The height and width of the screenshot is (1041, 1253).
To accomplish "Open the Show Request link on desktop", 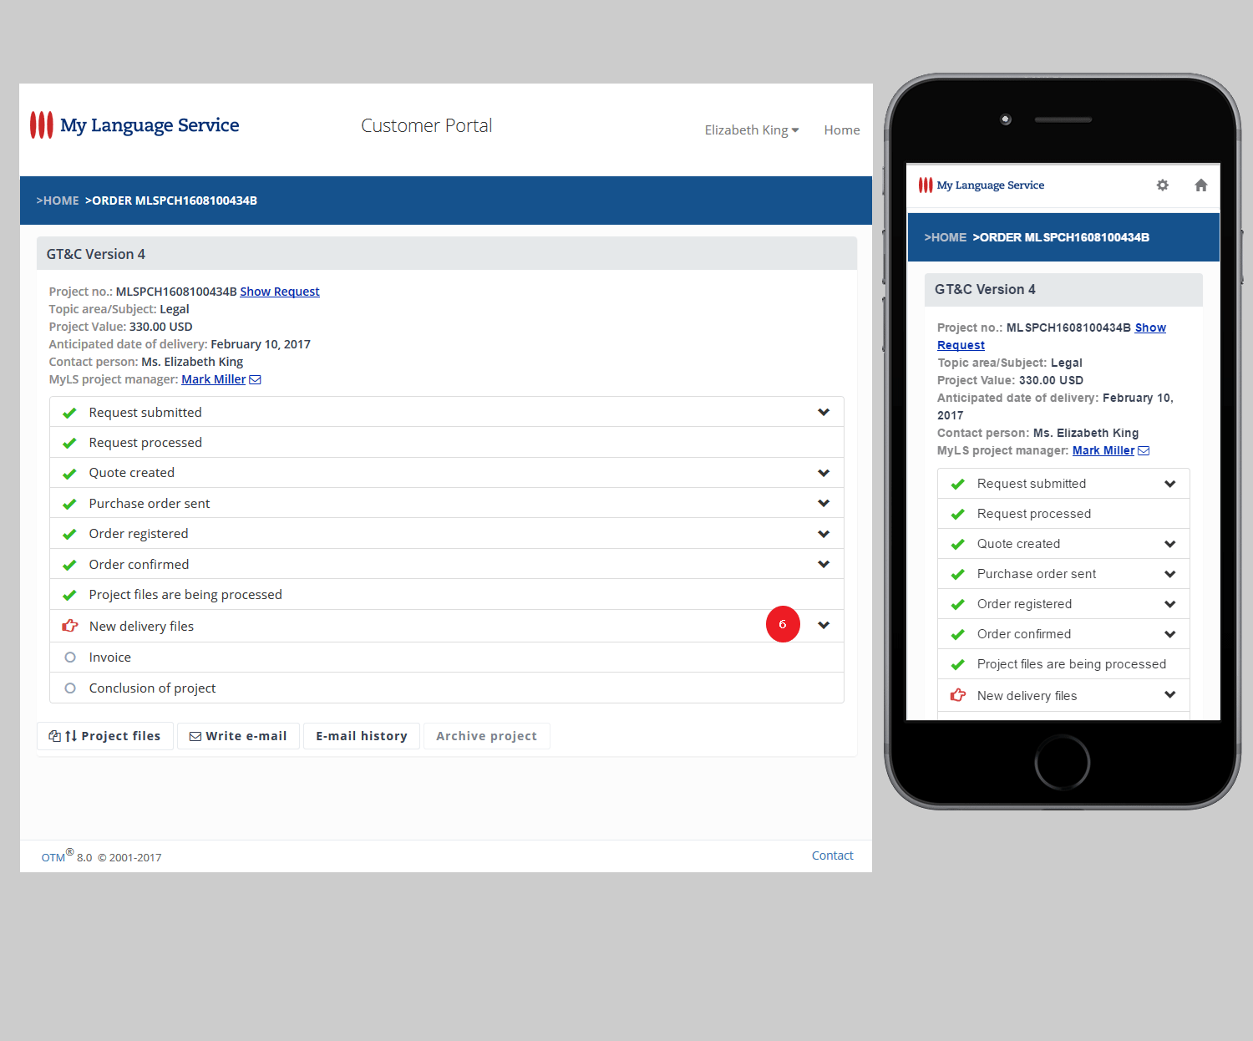I will tap(280, 292).
